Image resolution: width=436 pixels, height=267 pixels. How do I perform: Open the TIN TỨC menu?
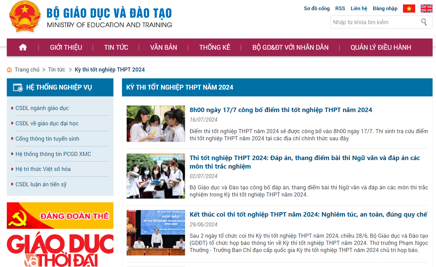click(x=116, y=47)
